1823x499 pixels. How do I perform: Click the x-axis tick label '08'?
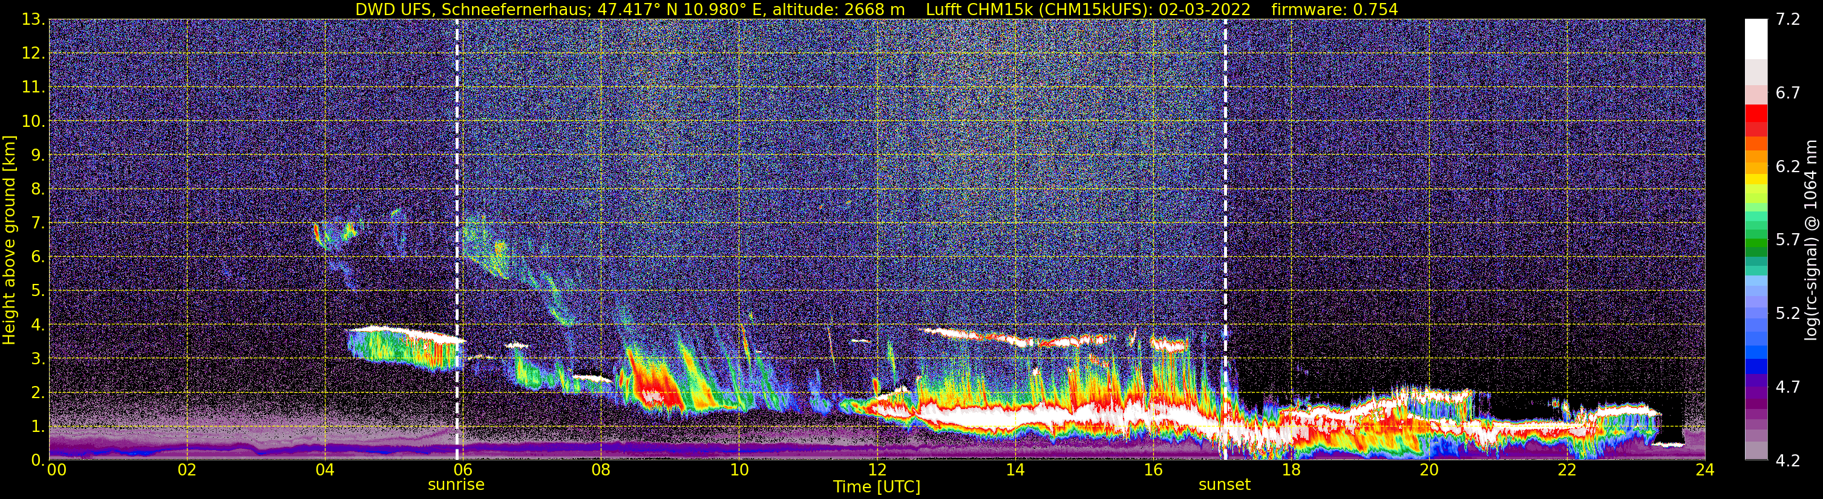(601, 471)
